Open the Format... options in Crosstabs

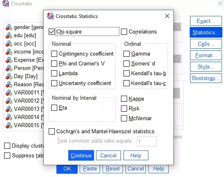point(206,55)
